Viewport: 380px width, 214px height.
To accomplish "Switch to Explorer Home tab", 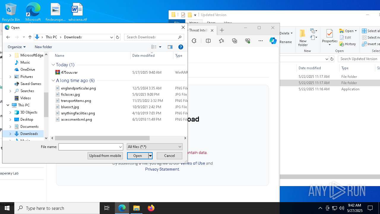I will coord(194,22).
